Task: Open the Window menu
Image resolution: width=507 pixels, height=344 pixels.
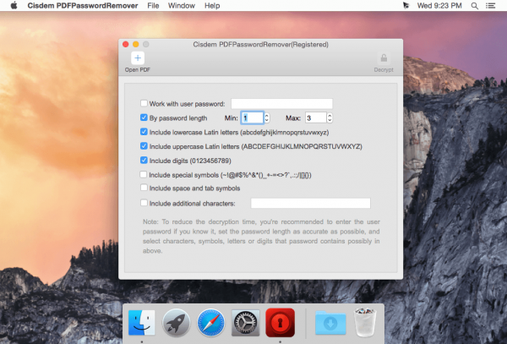Action: coord(182,6)
